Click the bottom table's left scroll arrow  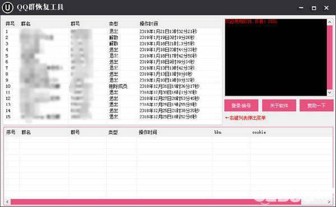click(7, 201)
